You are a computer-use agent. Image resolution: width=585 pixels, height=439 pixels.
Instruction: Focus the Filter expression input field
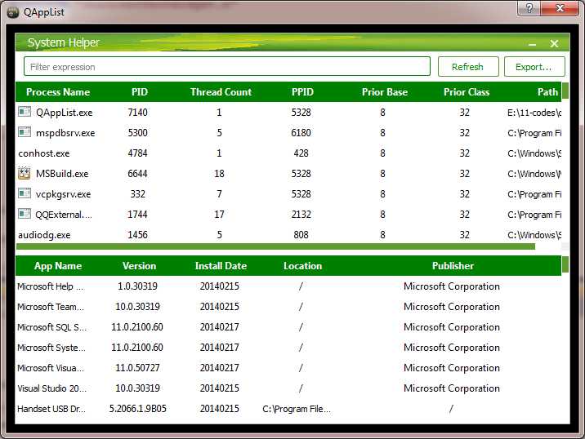pos(227,67)
